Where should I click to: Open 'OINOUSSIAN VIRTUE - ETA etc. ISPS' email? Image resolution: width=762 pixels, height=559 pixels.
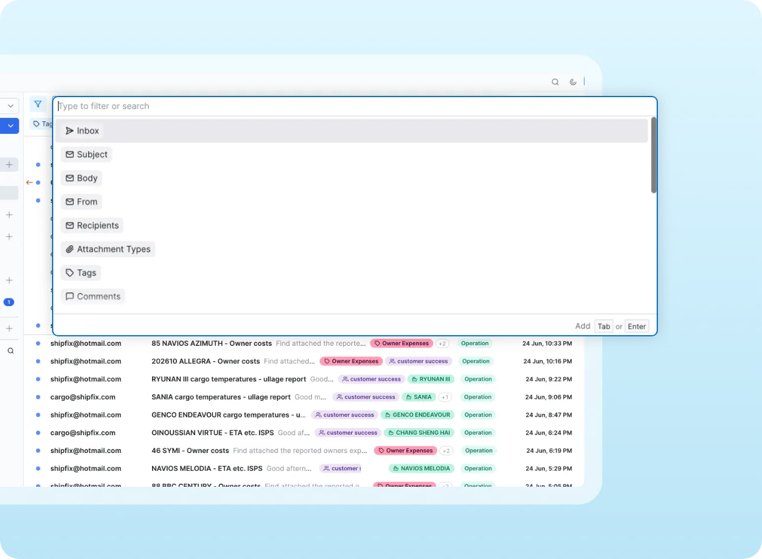click(x=212, y=433)
